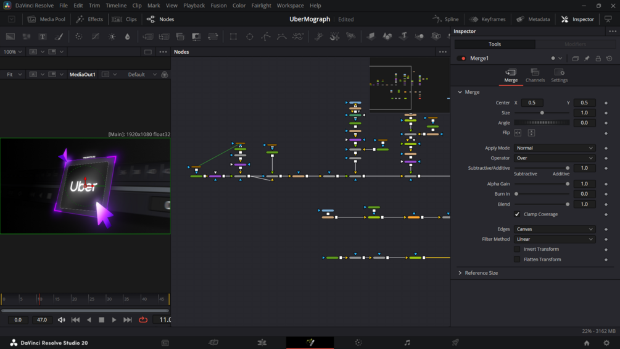Add a Matte Control node
Screen dimensions: 620x349
[196, 36]
